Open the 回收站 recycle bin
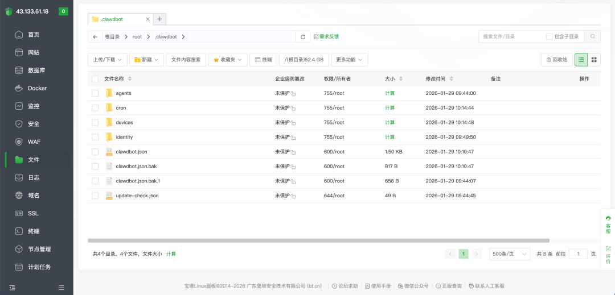Viewport: 615px width, 295px height. 556,60
